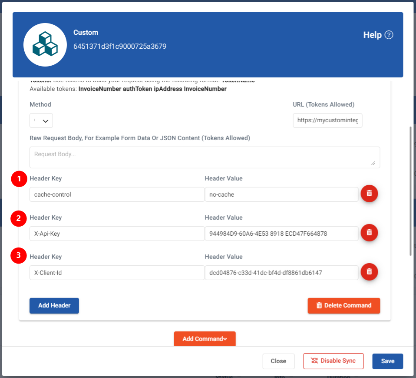Focus the URL input field
The height and width of the screenshot is (378, 416).
point(327,120)
